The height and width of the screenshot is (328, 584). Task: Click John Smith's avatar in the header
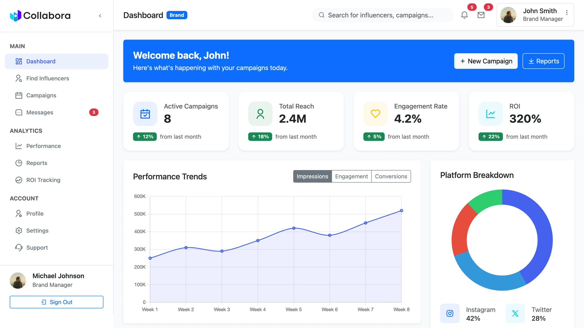pyautogui.click(x=508, y=15)
